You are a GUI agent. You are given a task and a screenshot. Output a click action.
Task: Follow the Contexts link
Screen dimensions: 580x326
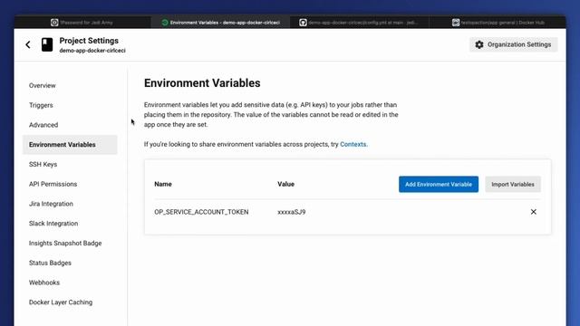[353, 144]
